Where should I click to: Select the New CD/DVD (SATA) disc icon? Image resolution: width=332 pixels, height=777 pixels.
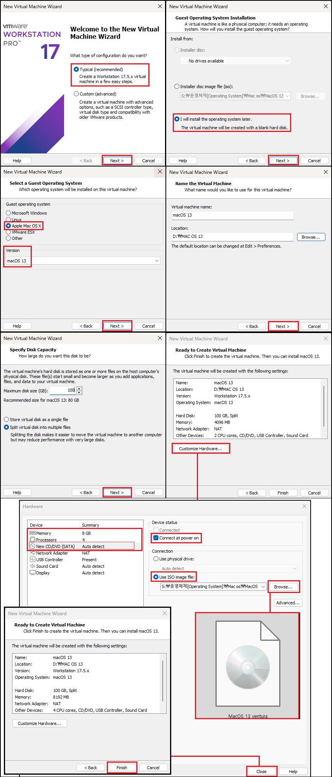(33, 546)
